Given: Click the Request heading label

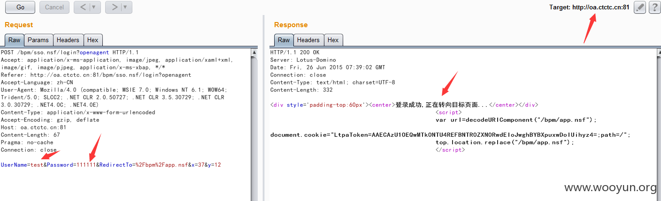Looking at the screenshot, I should (x=19, y=25).
